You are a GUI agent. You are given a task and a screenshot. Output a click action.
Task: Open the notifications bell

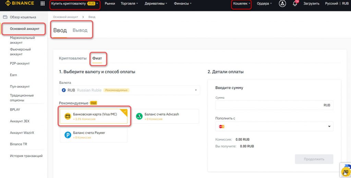point(295,3)
